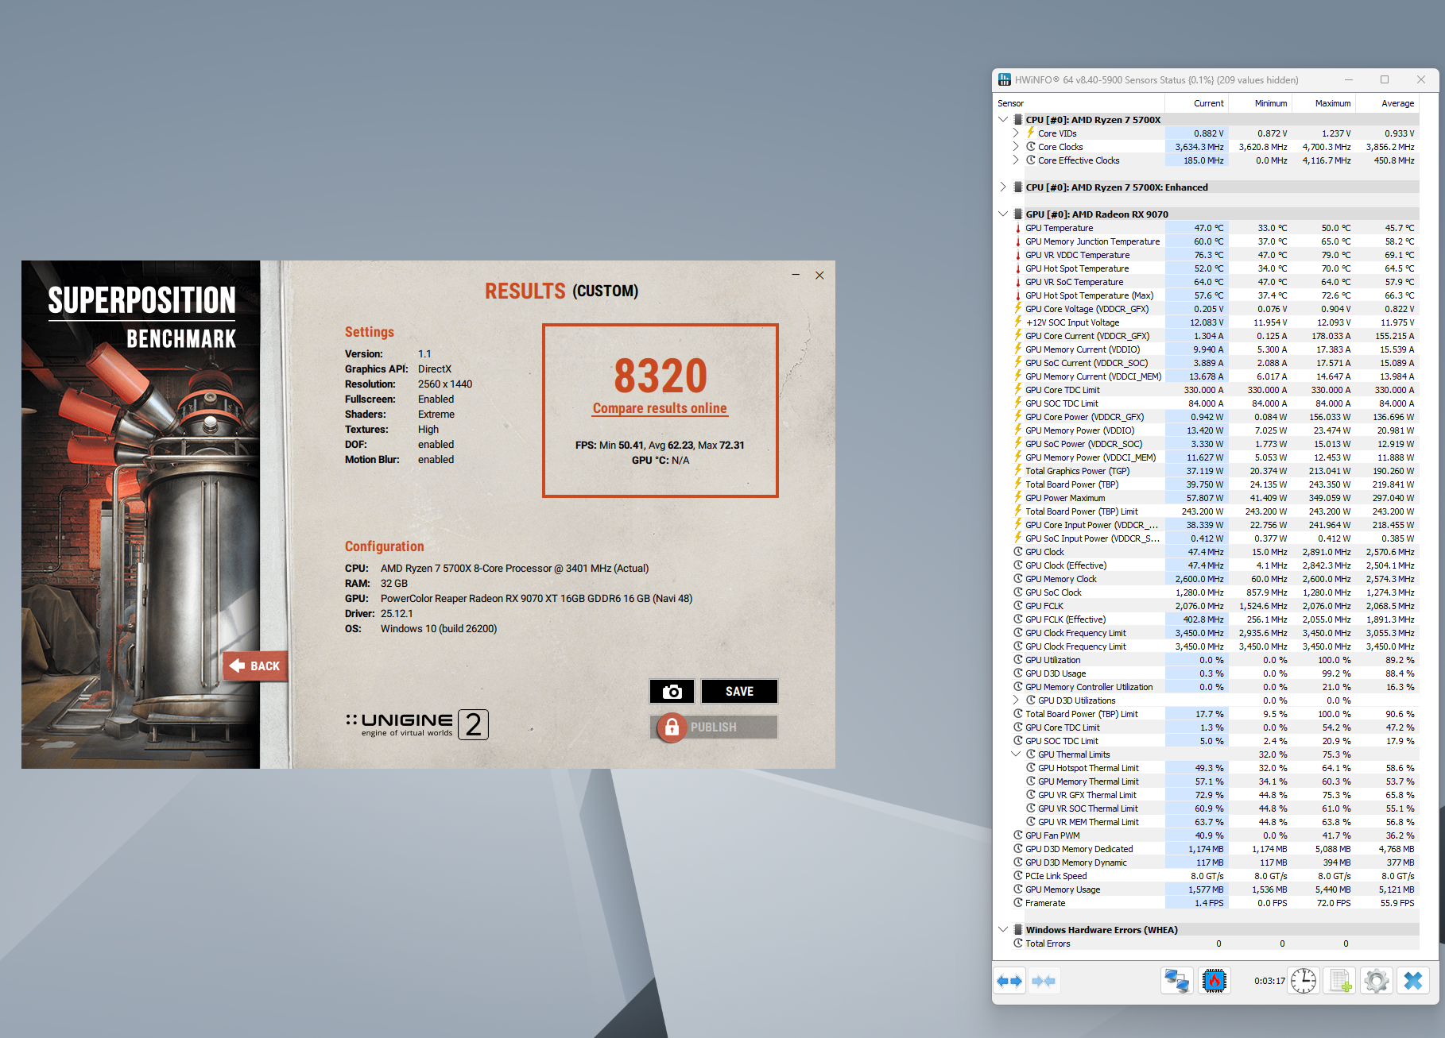Close sensors with the blue X icon
This screenshot has height=1038, width=1445.
1413,981
